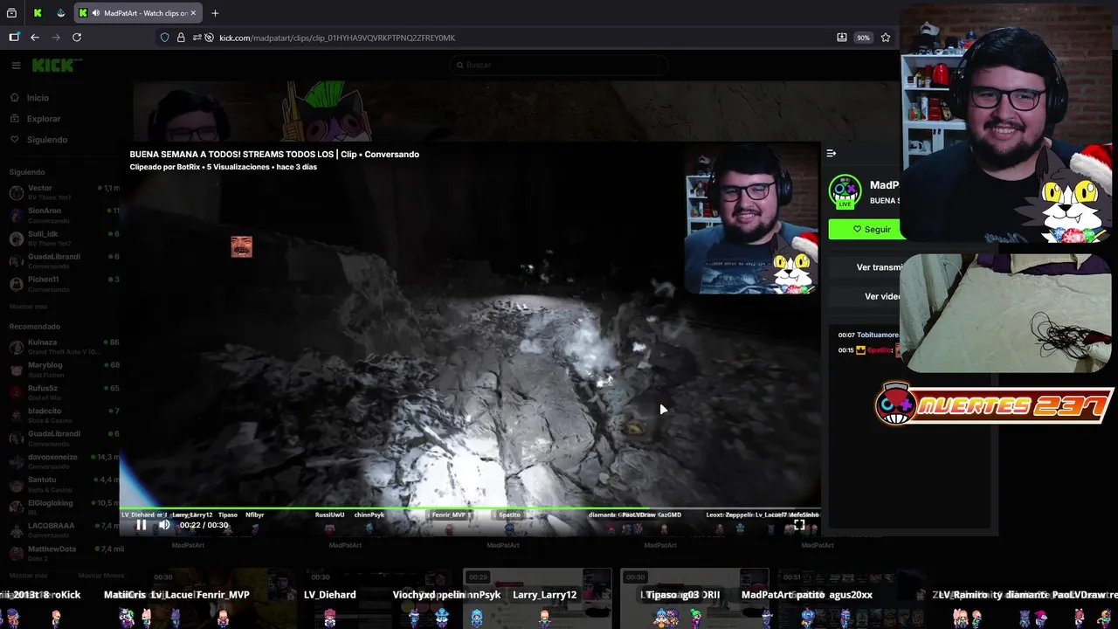1118x629 pixels.
Task: Switch to first pinned Kick tab
Action: 38,13
